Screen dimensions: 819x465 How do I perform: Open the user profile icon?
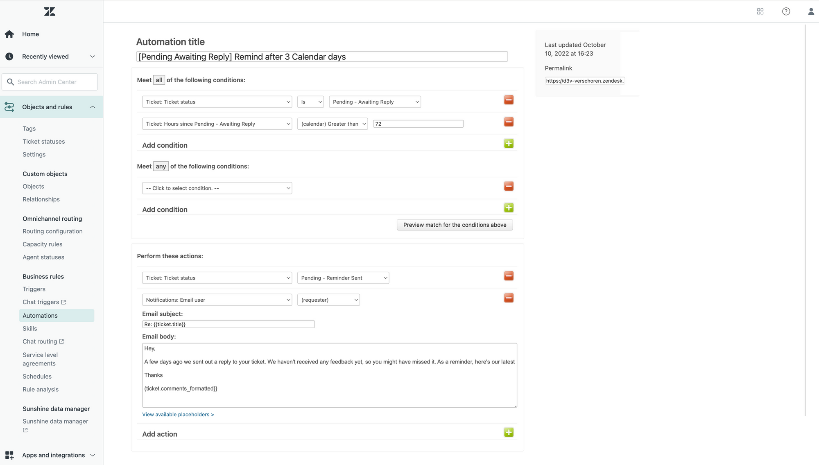coord(811,11)
